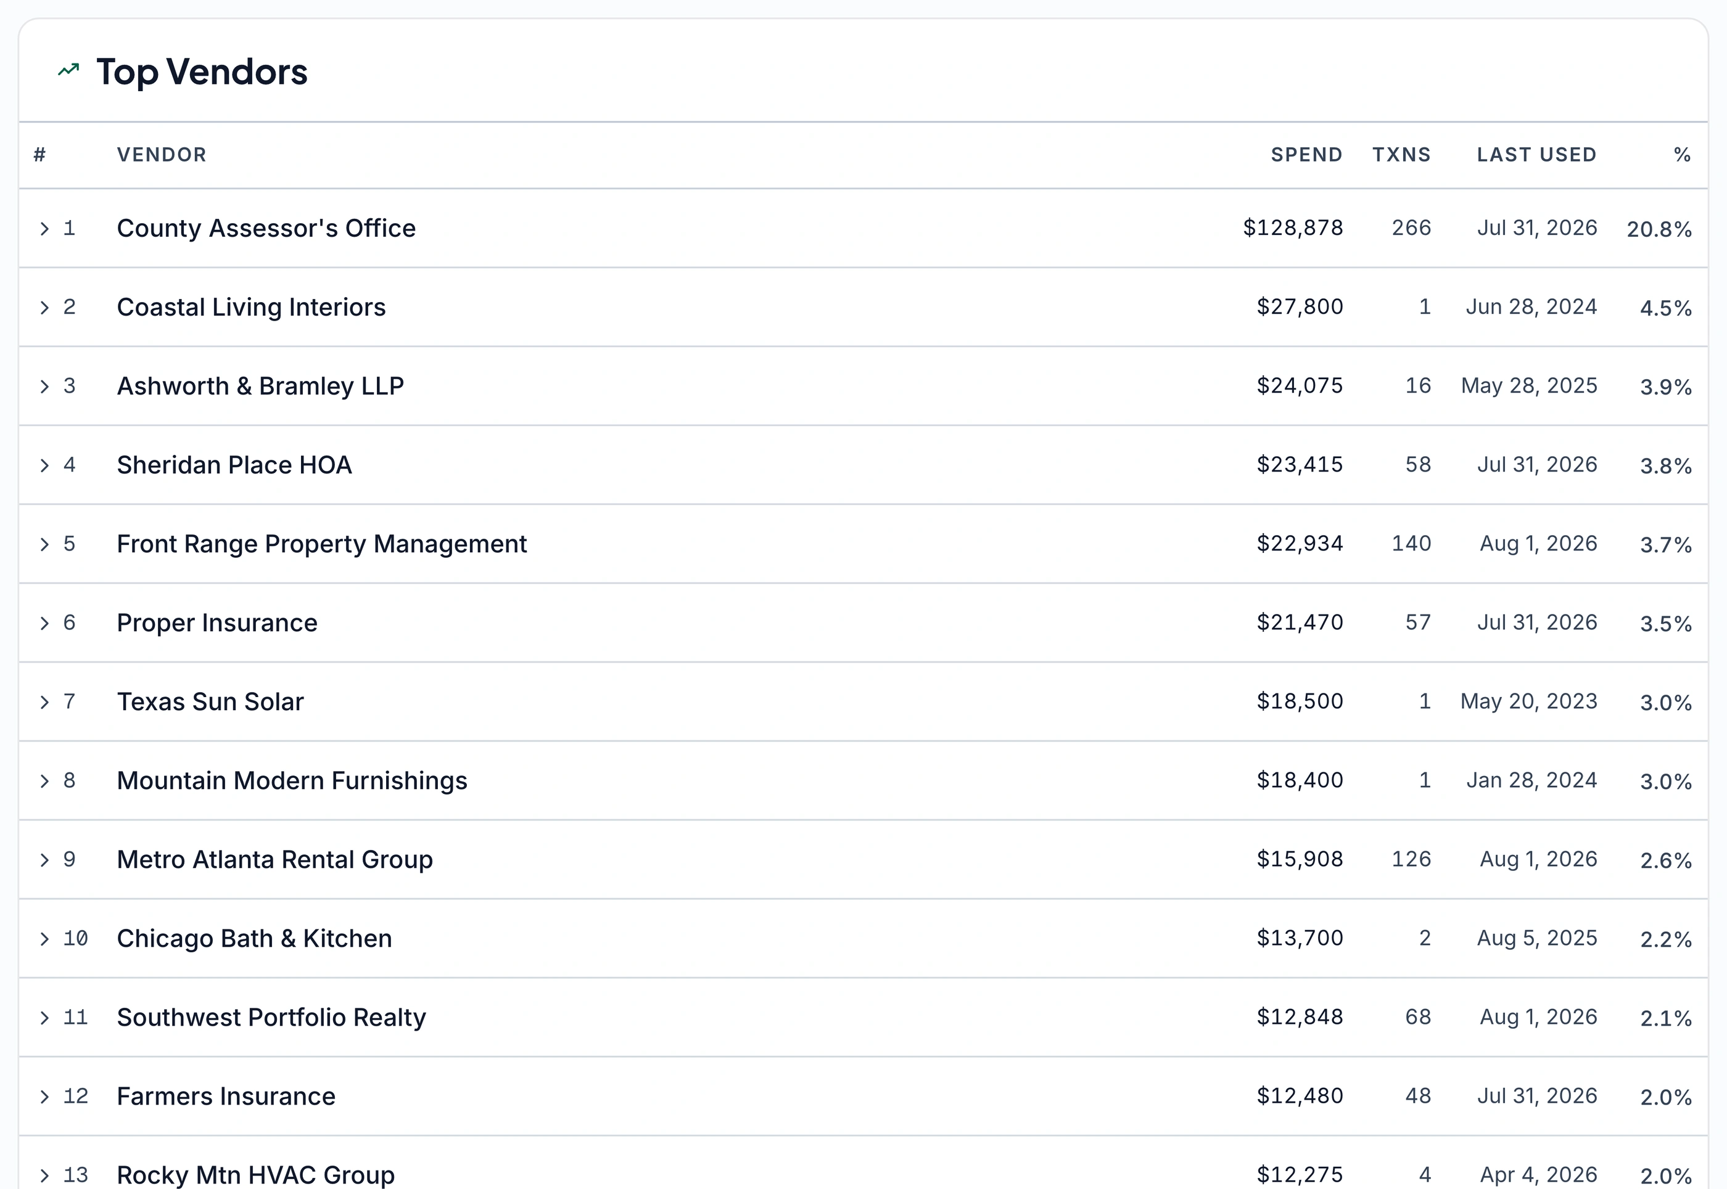Expand the Proper Insurance row chevron
The height and width of the screenshot is (1189, 1727).
tap(45, 624)
